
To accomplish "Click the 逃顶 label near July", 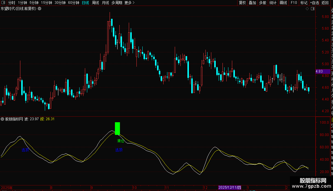I will pyautogui.click(x=25, y=150).
